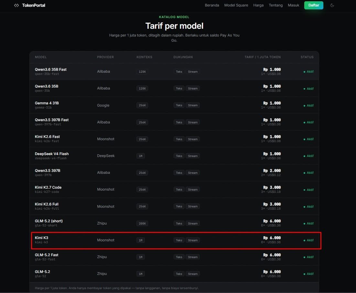
Task: Click footer note about Harga per 1 juta token
Action: pos(117,288)
